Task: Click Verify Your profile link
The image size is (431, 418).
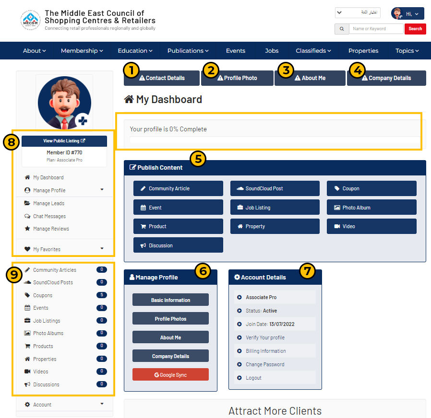Action: [265, 337]
